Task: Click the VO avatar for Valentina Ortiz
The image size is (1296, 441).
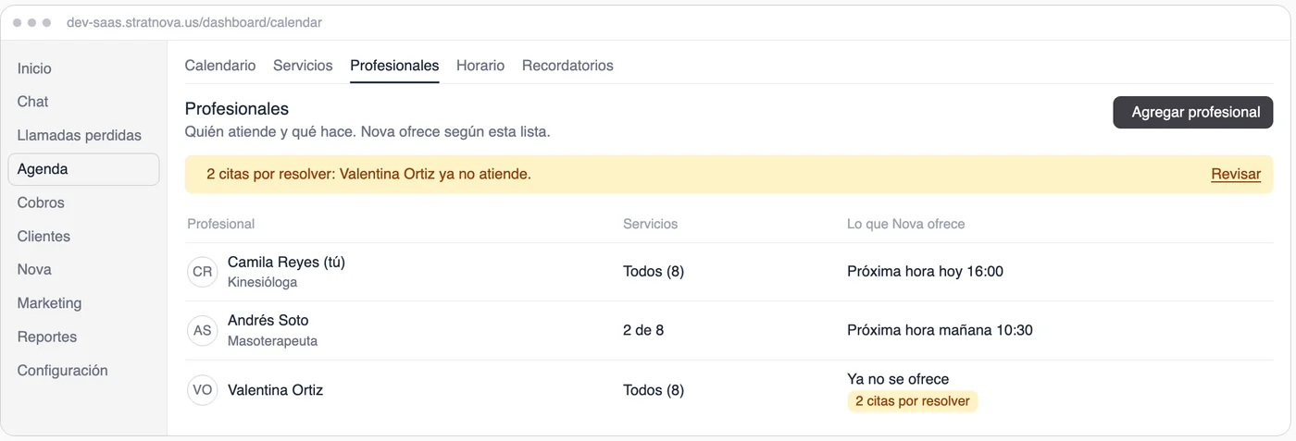Action: pyautogui.click(x=202, y=389)
